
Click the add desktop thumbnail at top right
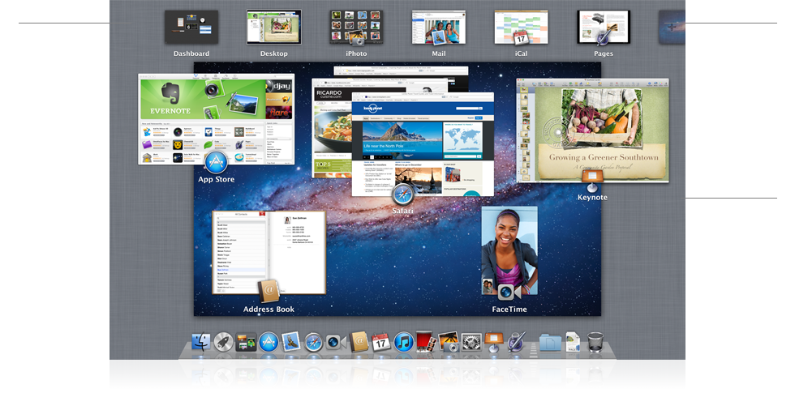coord(672,28)
